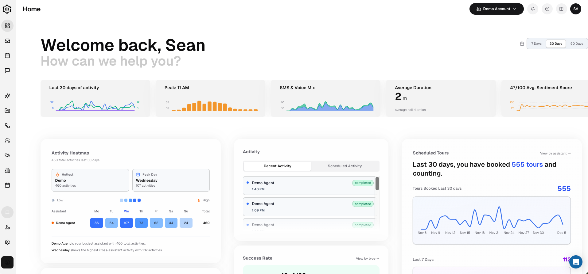
Task: Click the View by assistant link
Action: 555,153
